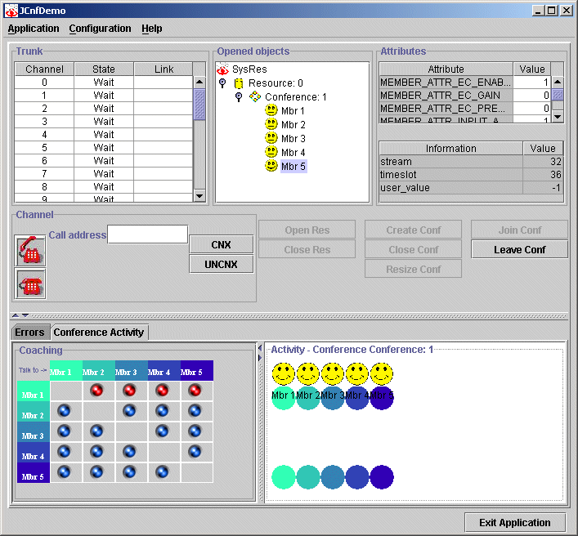Screen dimensions: 578x536
Task: Click the Leave Conf button
Action: click(519, 250)
